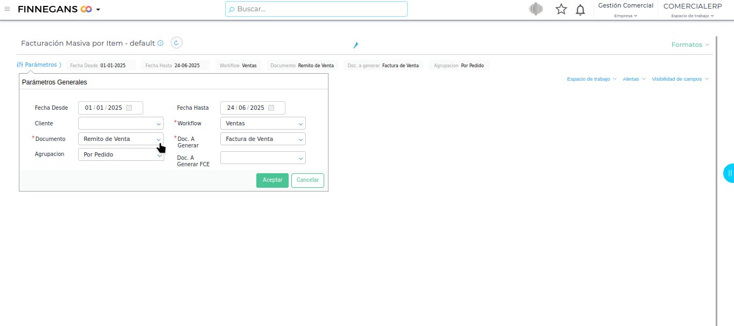Open the Documento dropdown showing Remito de Venta

[x=121, y=139]
